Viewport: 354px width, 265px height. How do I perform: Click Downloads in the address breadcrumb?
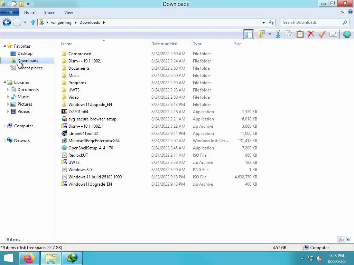90,22
